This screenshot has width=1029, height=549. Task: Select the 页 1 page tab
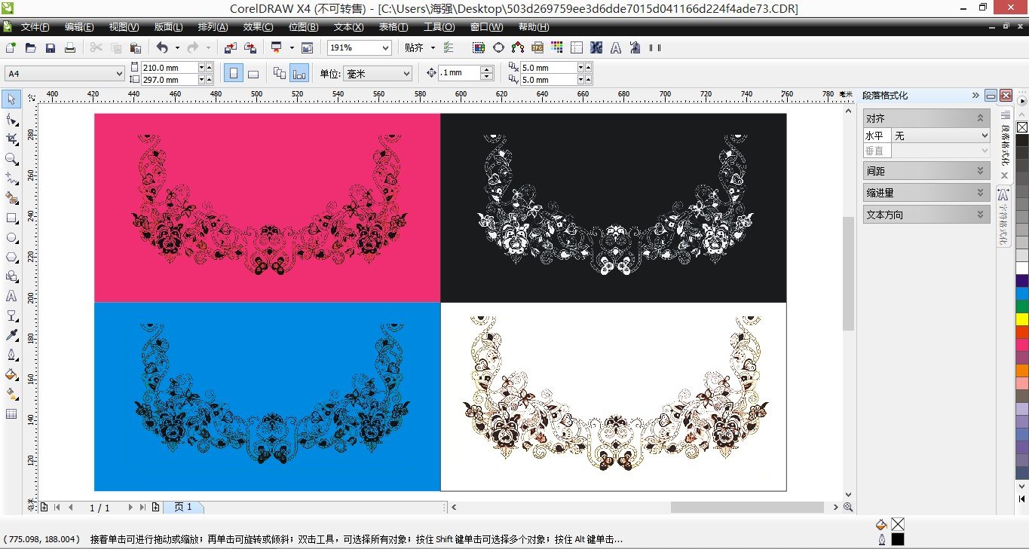(x=183, y=507)
